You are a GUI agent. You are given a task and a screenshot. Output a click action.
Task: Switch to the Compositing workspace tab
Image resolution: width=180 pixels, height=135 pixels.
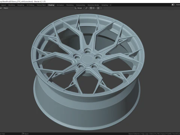pos(81,5)
